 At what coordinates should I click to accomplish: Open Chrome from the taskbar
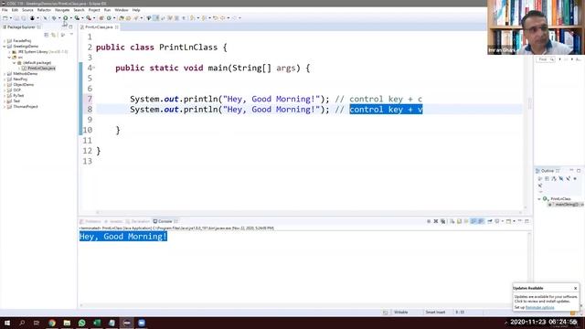[52, 323]
